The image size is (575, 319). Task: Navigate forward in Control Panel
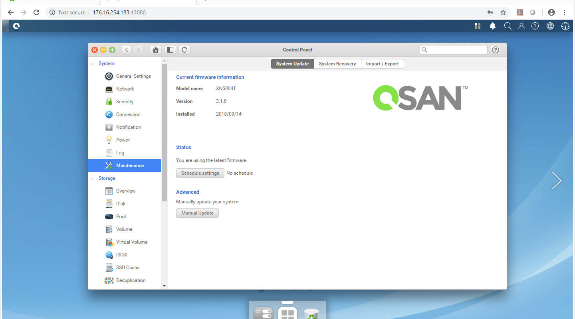pos(139,50)
